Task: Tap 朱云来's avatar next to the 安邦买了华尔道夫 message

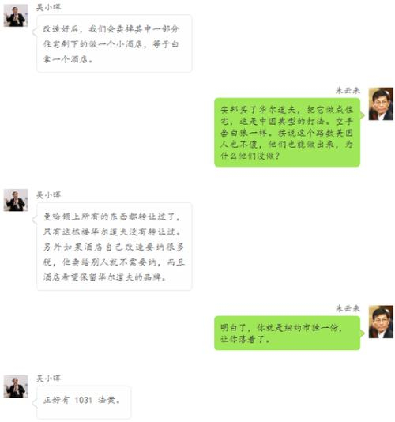Action: pos(381,104)
